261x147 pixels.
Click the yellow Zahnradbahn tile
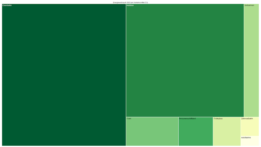250,127
